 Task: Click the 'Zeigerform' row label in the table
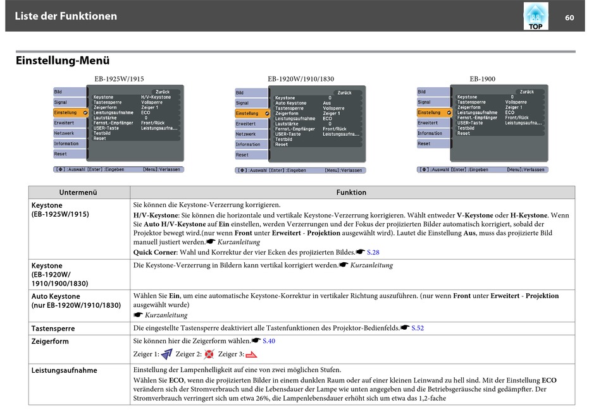(x=50, y=341)
